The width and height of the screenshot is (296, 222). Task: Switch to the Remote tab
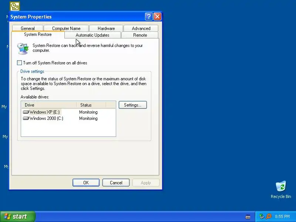(140, 35)
